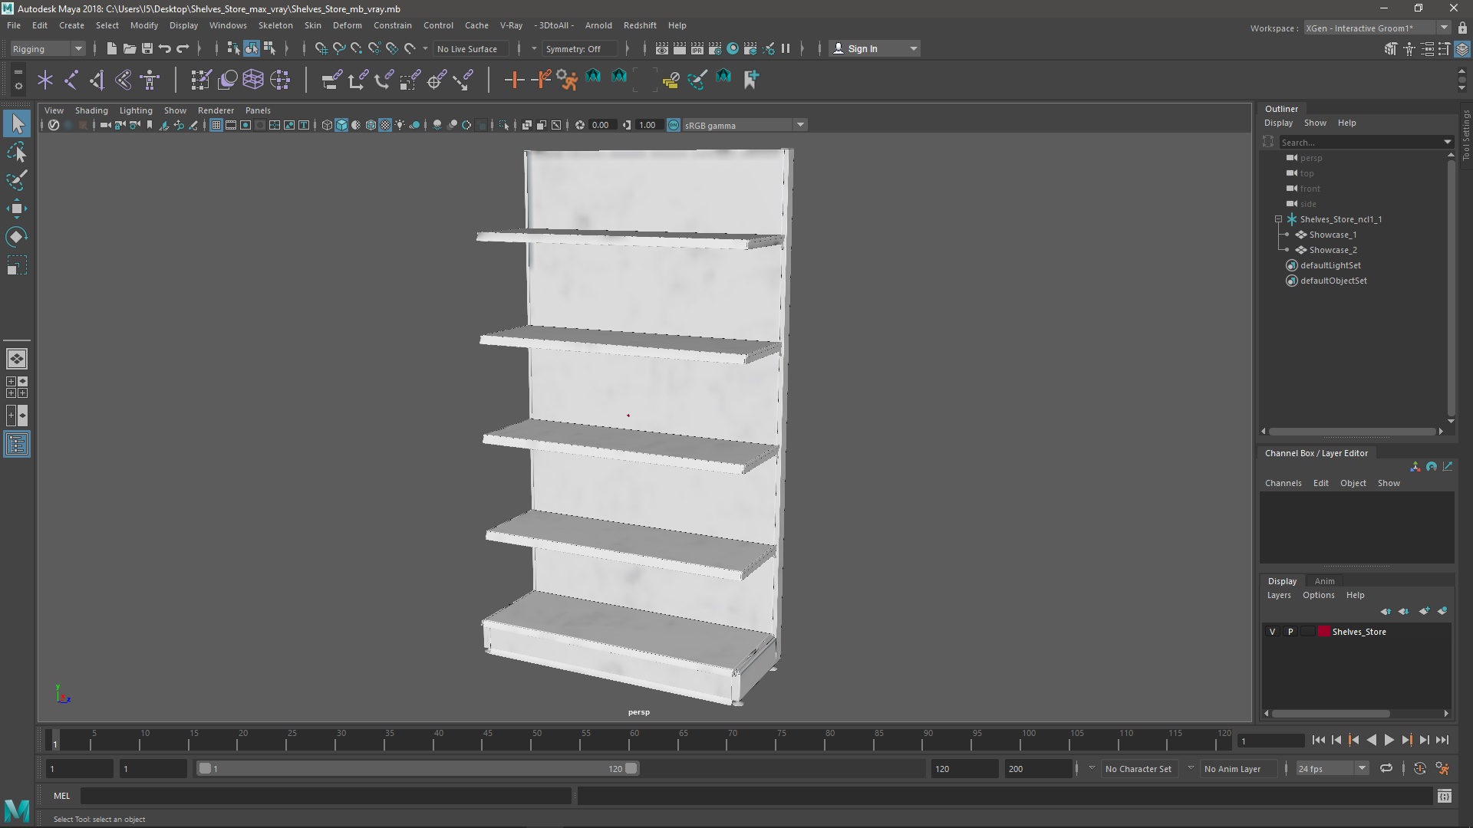Open the No Character Set dropdown arrow
The height and width of the screenshot is (828, 1473).
[x=1092, y=767]
